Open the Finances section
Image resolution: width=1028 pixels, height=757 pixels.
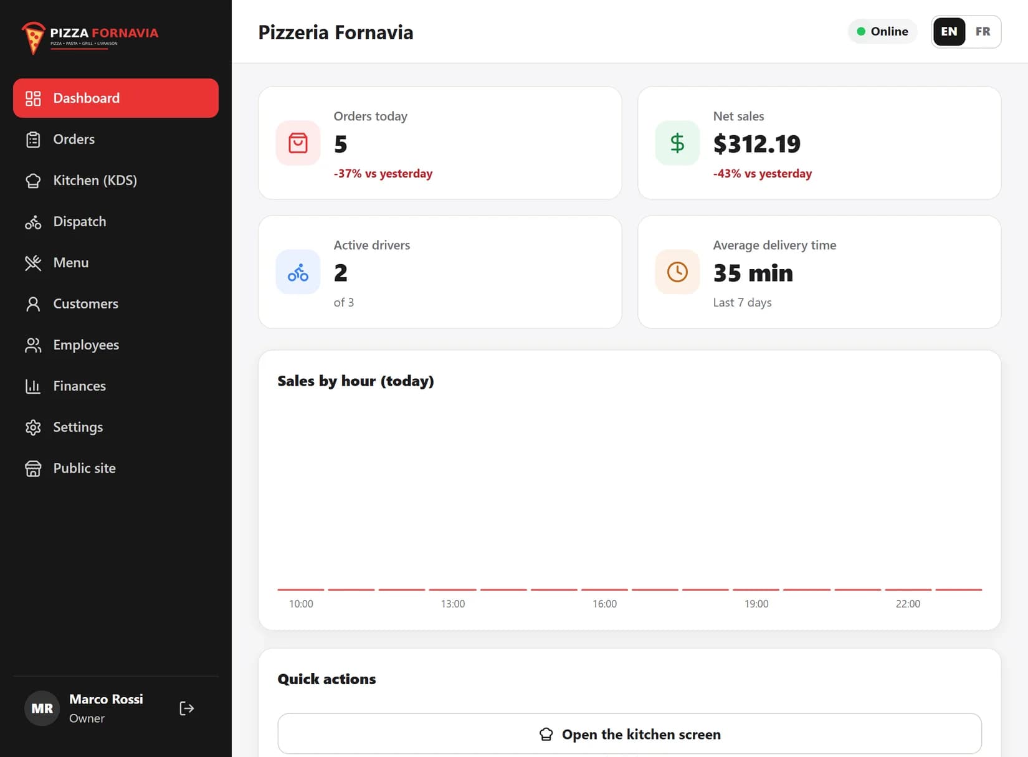pyautogui.click(x=116, y=386)
